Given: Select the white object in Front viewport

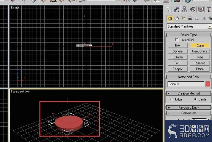Looking at the screenshot, I should tap(84, 45).
